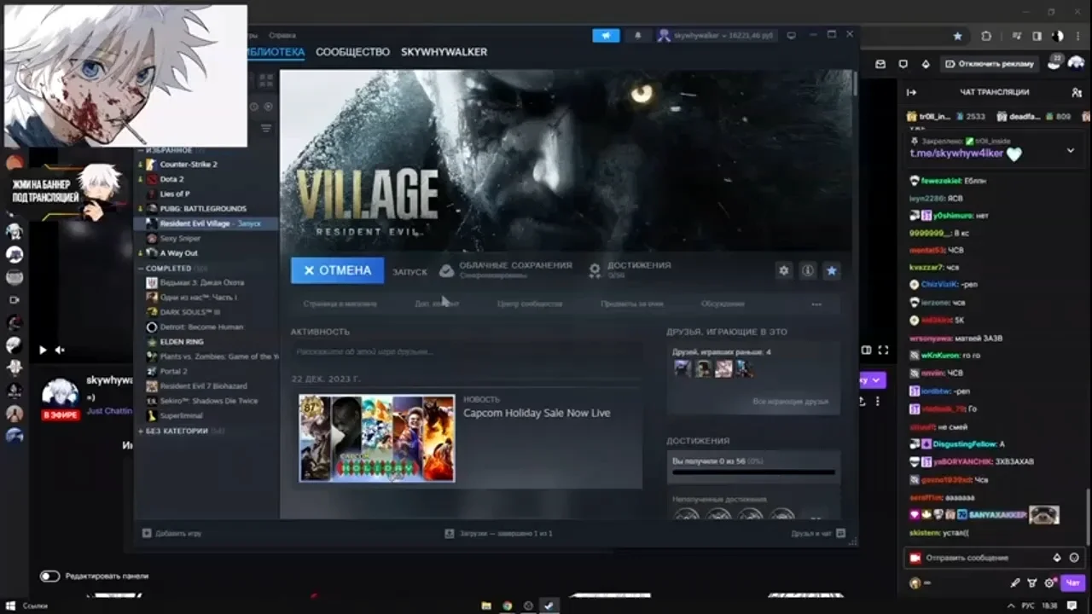1092x614 pixels.
Task: Open the Capcom Holiday Sale thumbnail
Action: pos(376,438)
